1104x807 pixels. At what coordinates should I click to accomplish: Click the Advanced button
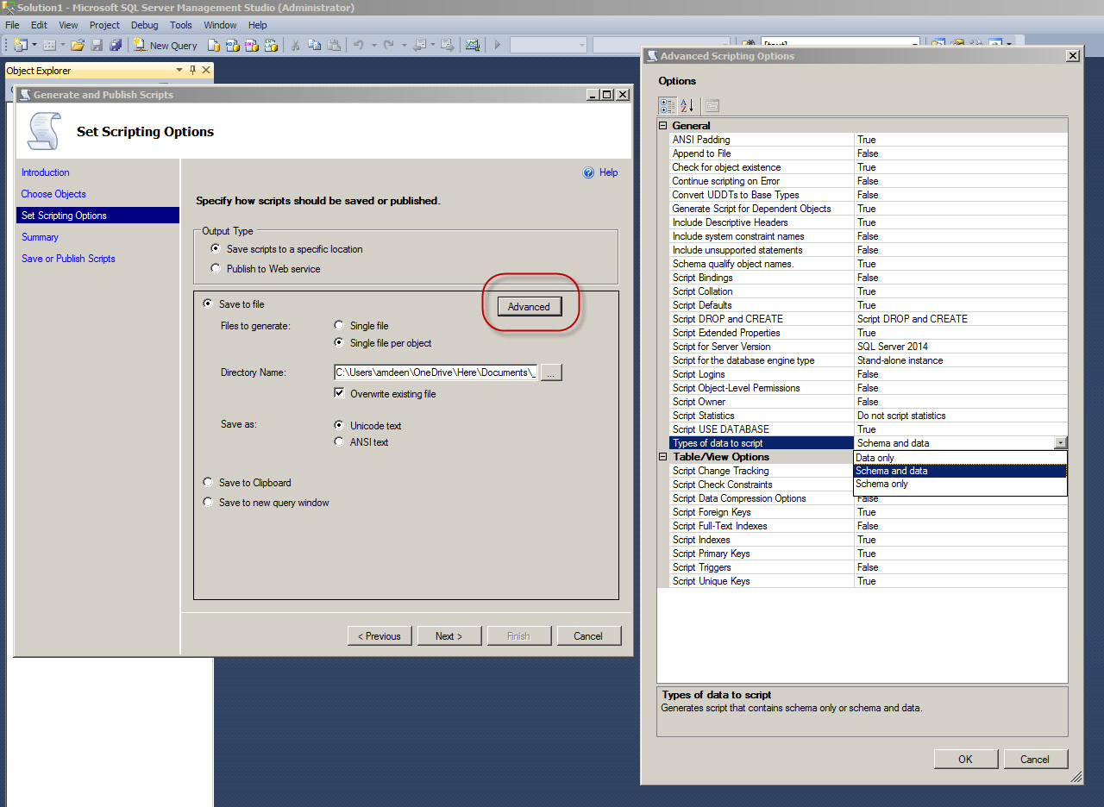click(529, 307)
